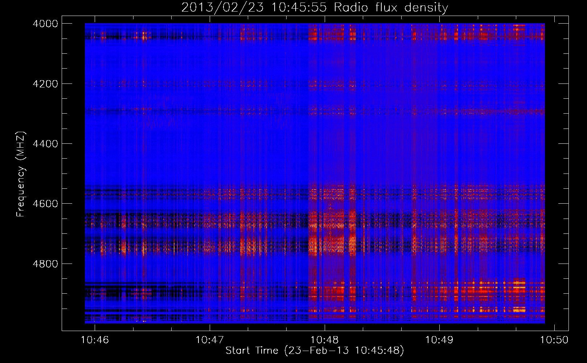This screenshot has height=363, width=587.
Task: Select the 4000 frequency axis label
Action: point(45,24)
